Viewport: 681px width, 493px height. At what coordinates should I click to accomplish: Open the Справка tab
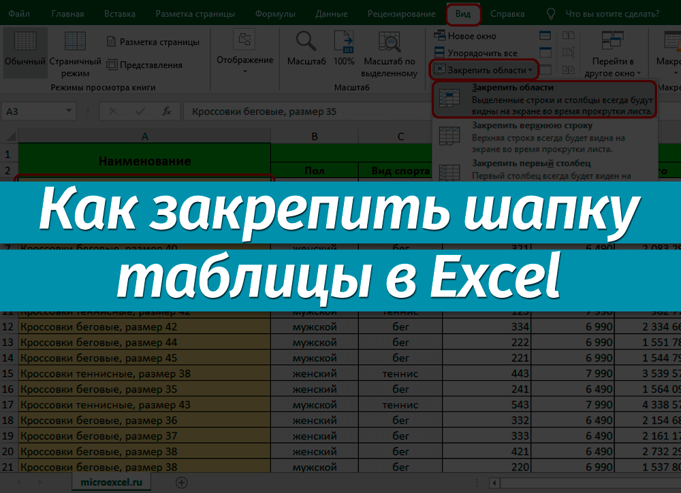507,14
